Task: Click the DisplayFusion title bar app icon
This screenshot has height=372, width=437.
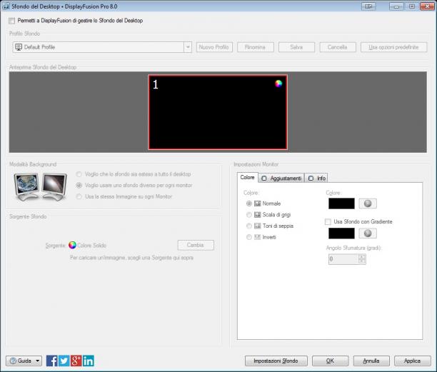Action: click(6, 6)
